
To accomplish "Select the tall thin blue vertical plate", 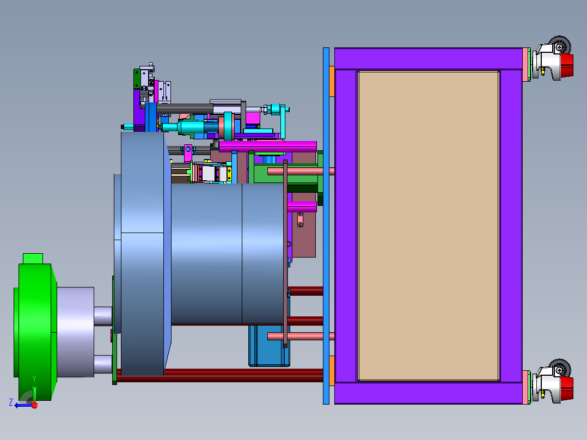I will tap(326, 226).
